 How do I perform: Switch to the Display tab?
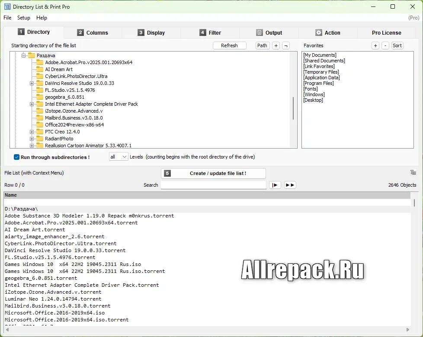151,32
